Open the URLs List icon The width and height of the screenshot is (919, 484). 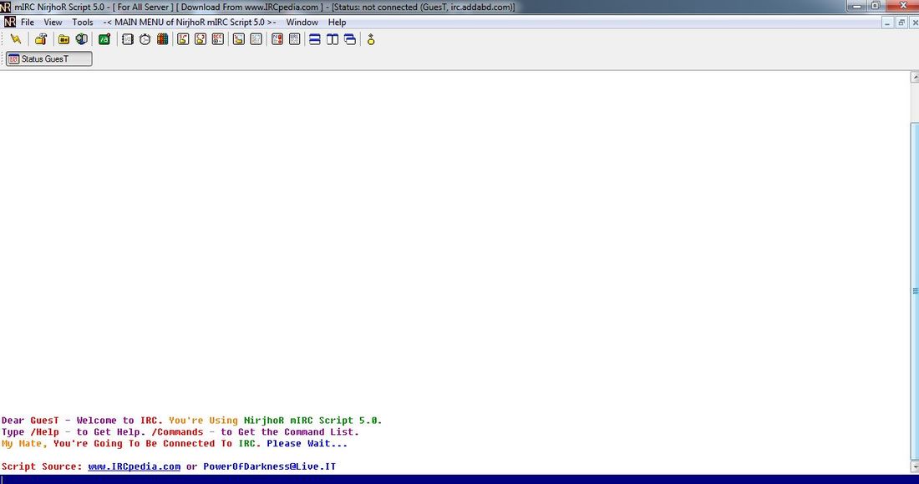tap(294, 39)
